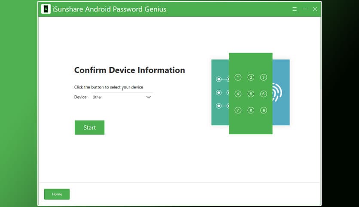The image size is (359, 207).
Task: Click the keypad digit 7 in the illustration
Action: pyautogui.click(x=238, y=110)
